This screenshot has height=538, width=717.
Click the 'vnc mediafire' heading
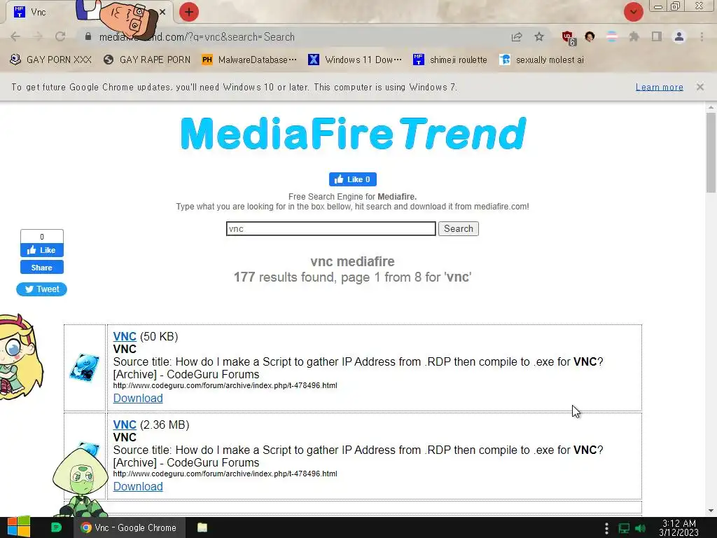click(353, 261)
